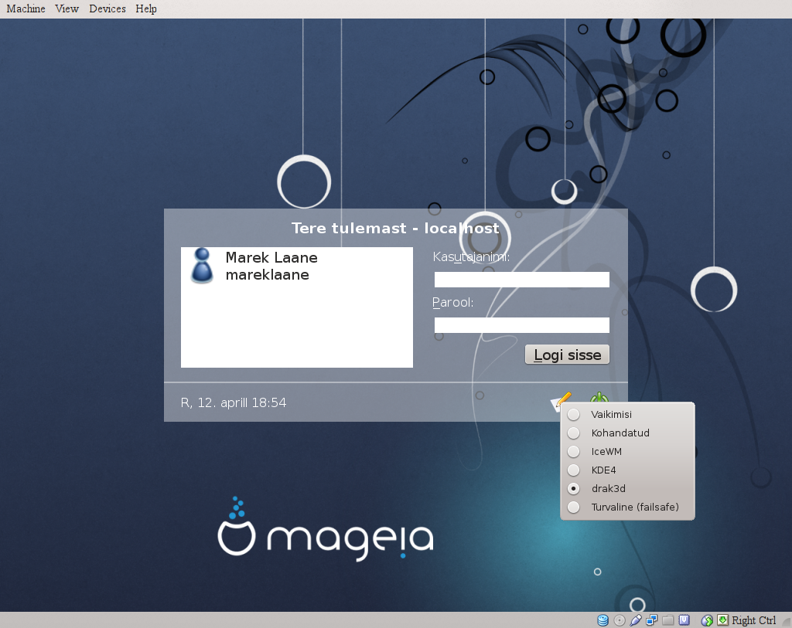
Task: Click Marek Laane's user avatar icon
Action: tap(202, 265)
